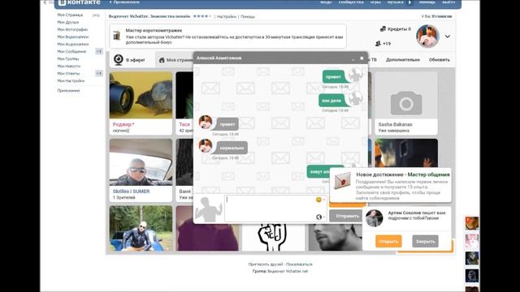Open "Мои Друзья" in left menu
Screen dimensions: 520x292
[68, 22]
